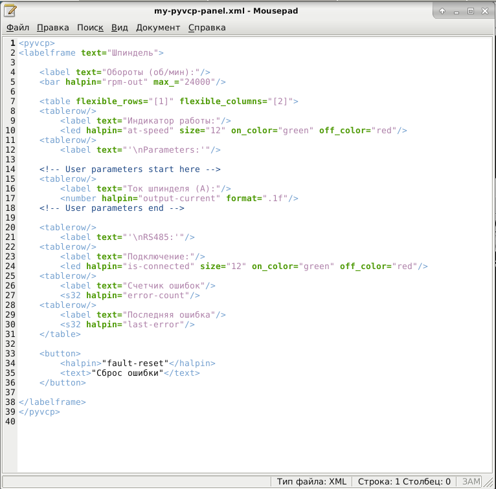Click the opening <button> tag on line 33

60,353
